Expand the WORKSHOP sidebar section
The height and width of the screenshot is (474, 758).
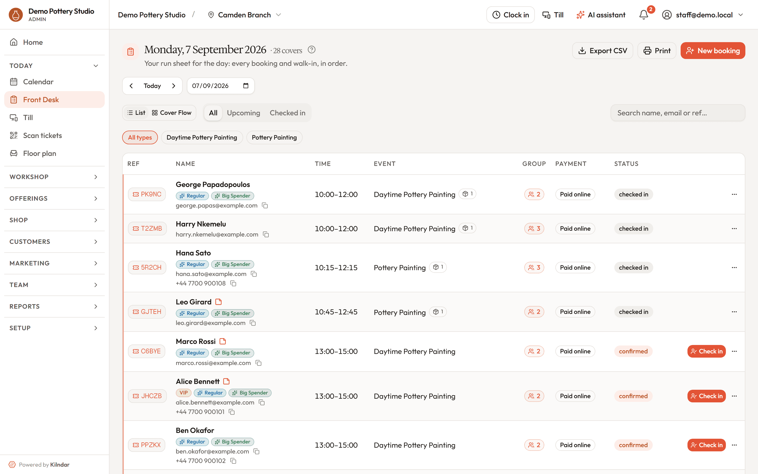54,177
